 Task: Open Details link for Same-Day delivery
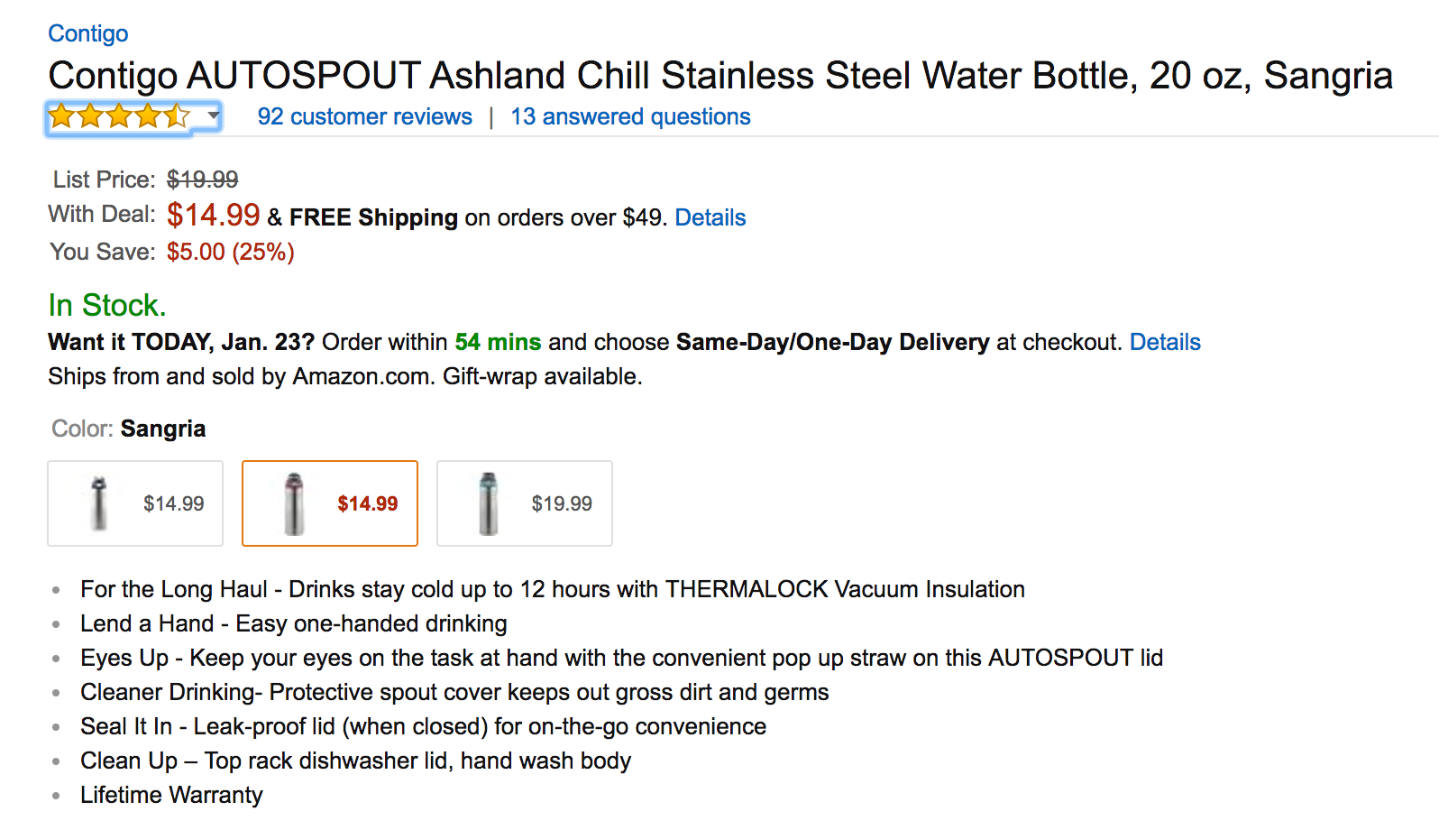coord(1165,342)
